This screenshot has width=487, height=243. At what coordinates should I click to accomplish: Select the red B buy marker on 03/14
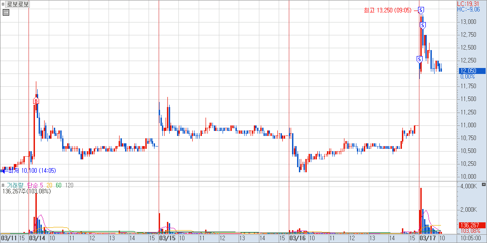tap(36, 101)
